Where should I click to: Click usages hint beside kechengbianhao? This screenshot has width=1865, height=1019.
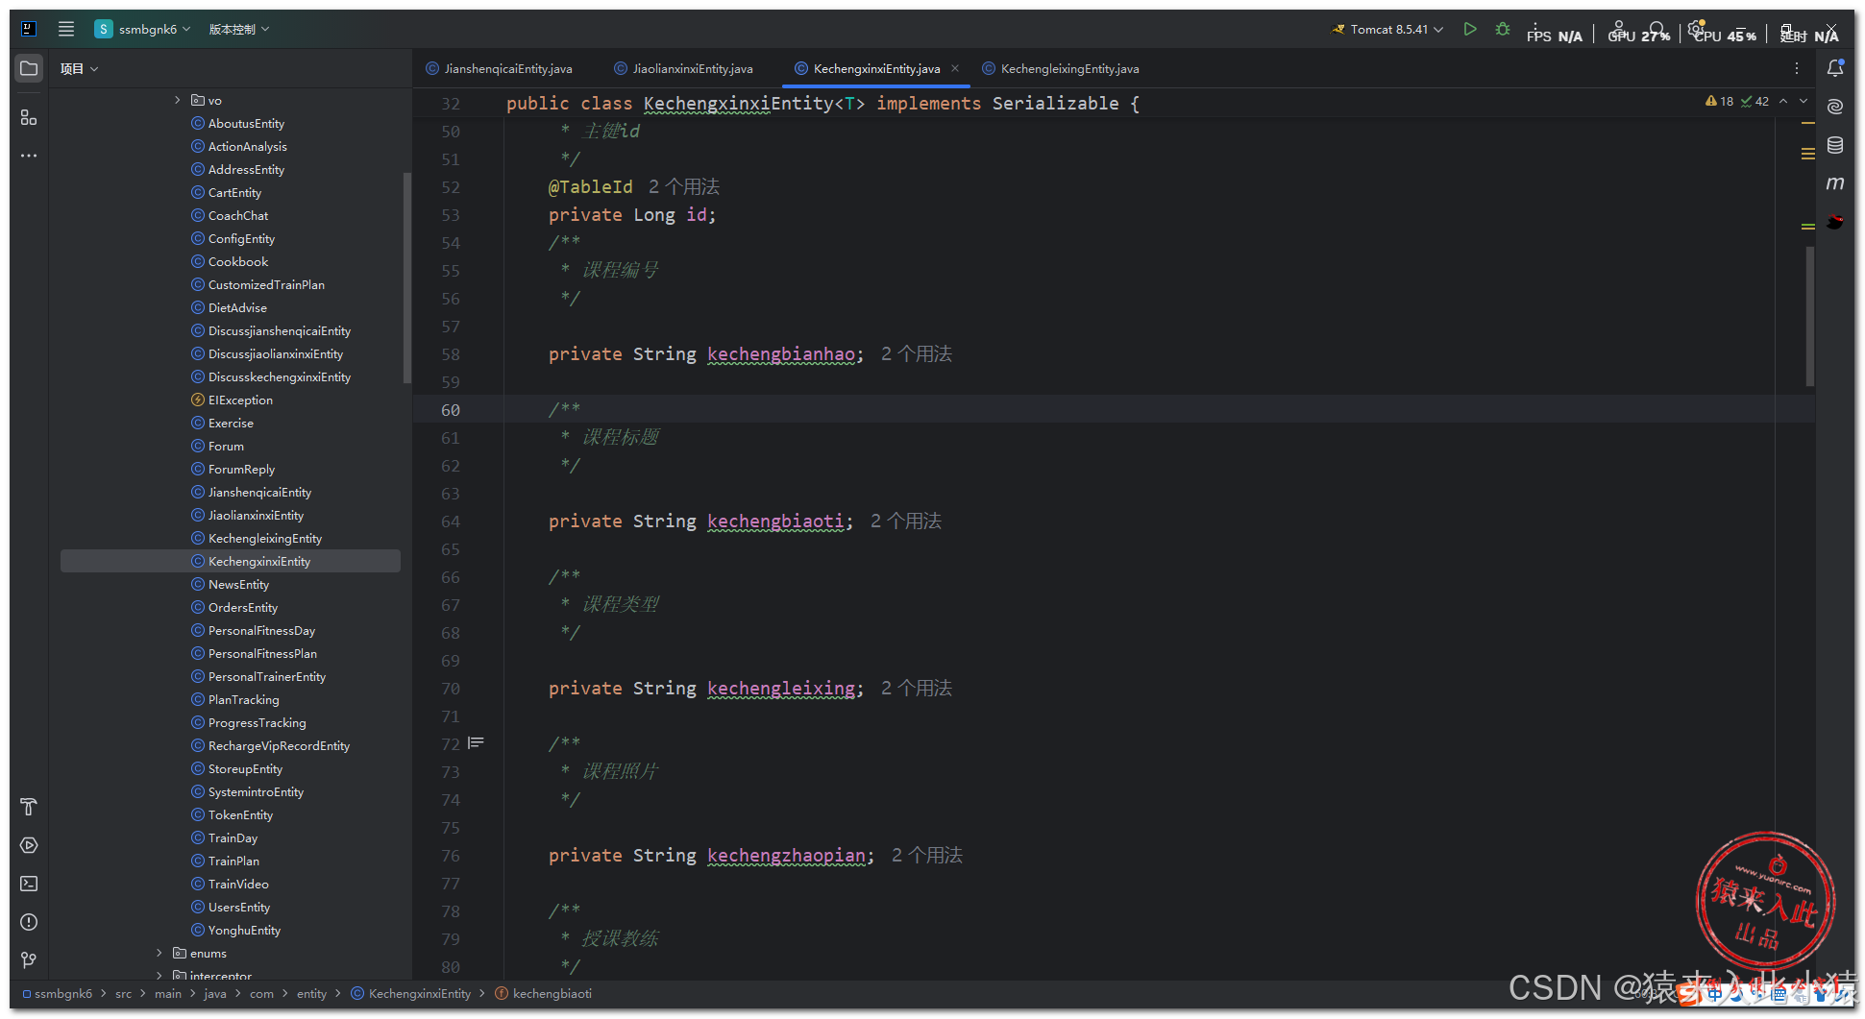(x=917, y=353)
